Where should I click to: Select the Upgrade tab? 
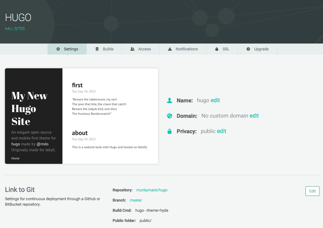click(258, 49)
